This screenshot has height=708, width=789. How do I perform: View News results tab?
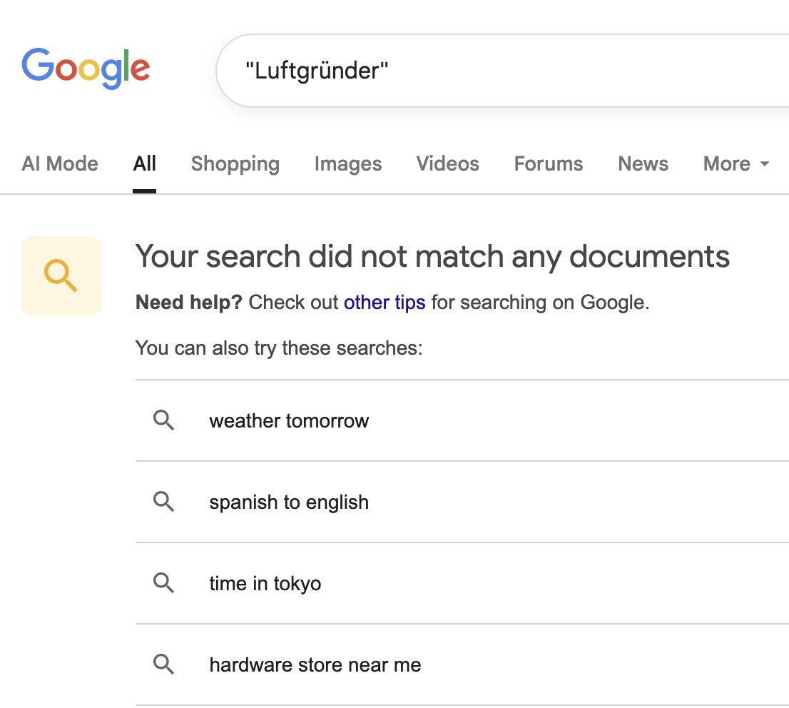[643, 163]
